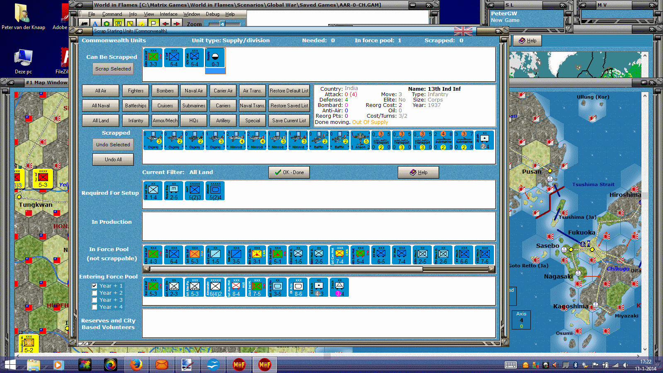Click the Undo All button
This screenshot has width=663, height=373.
pos(113,160)
